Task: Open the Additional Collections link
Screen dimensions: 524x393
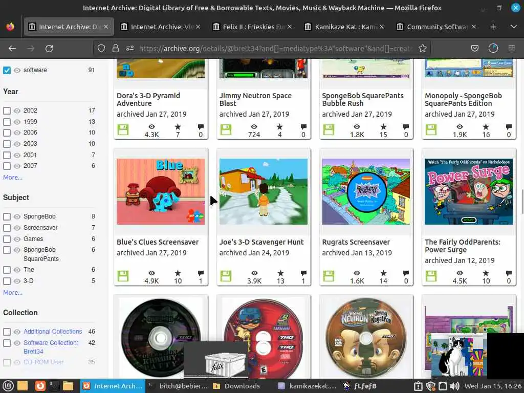Action: [53, 332]
